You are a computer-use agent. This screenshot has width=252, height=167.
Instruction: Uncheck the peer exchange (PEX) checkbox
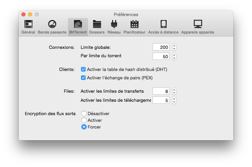[83, 78]
